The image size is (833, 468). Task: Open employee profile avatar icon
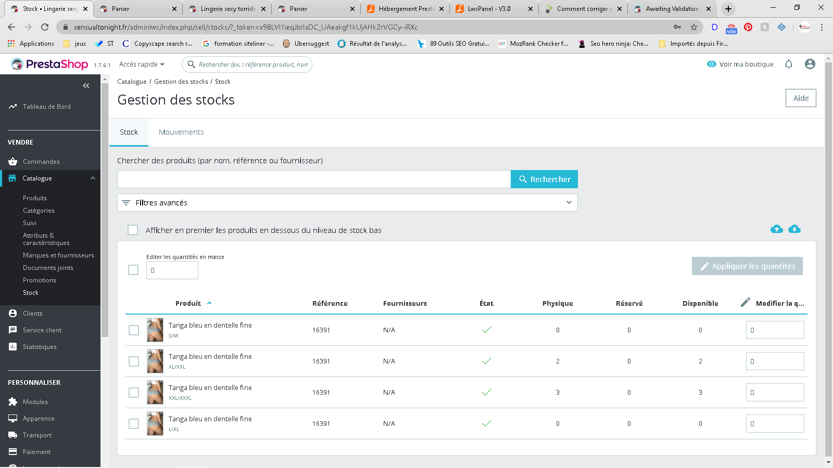pos(810,64)
